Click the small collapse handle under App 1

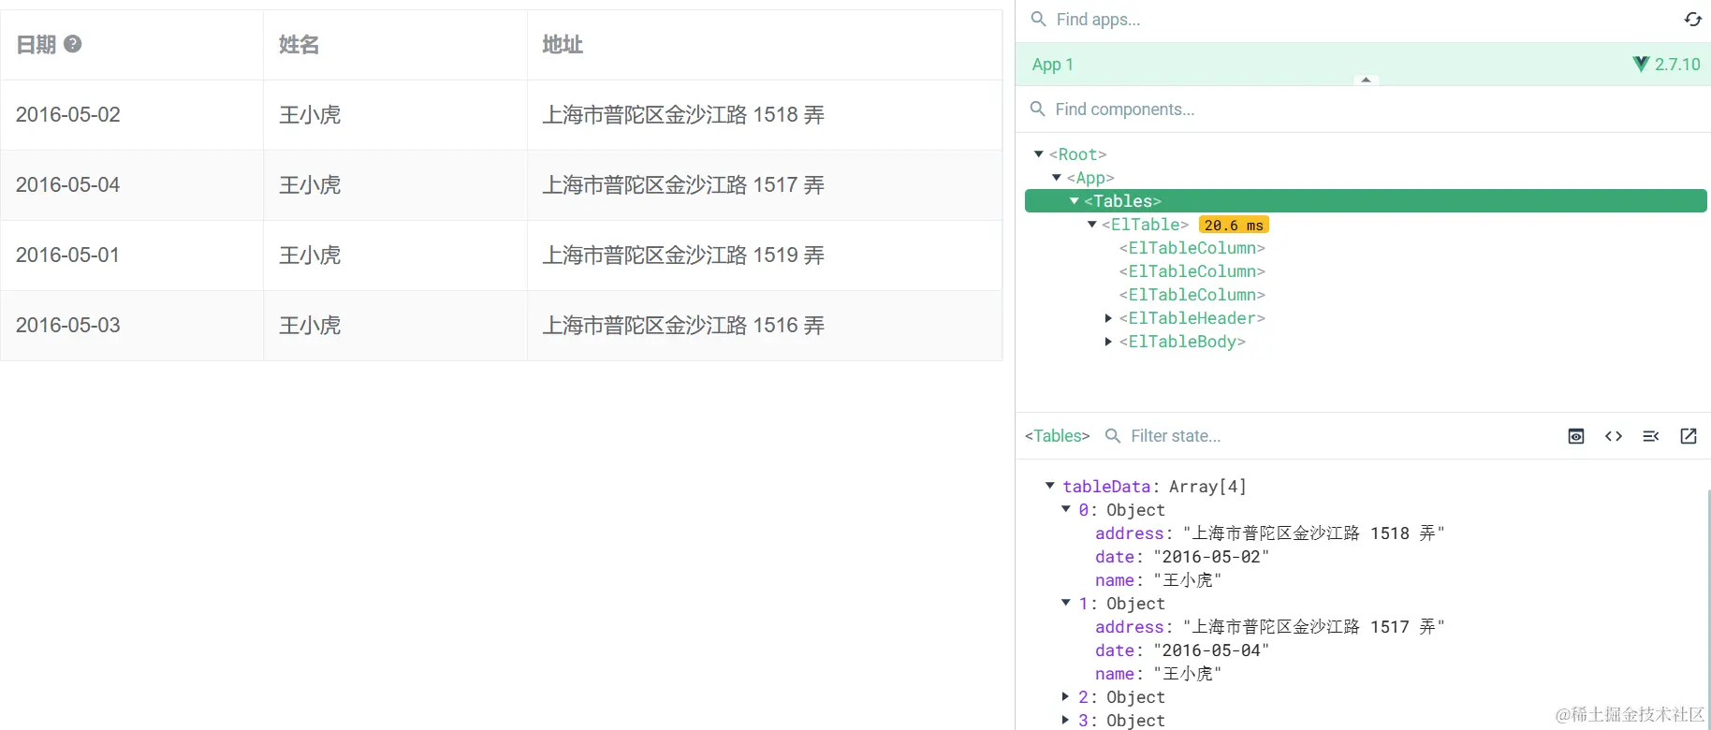click(1366, 80)
